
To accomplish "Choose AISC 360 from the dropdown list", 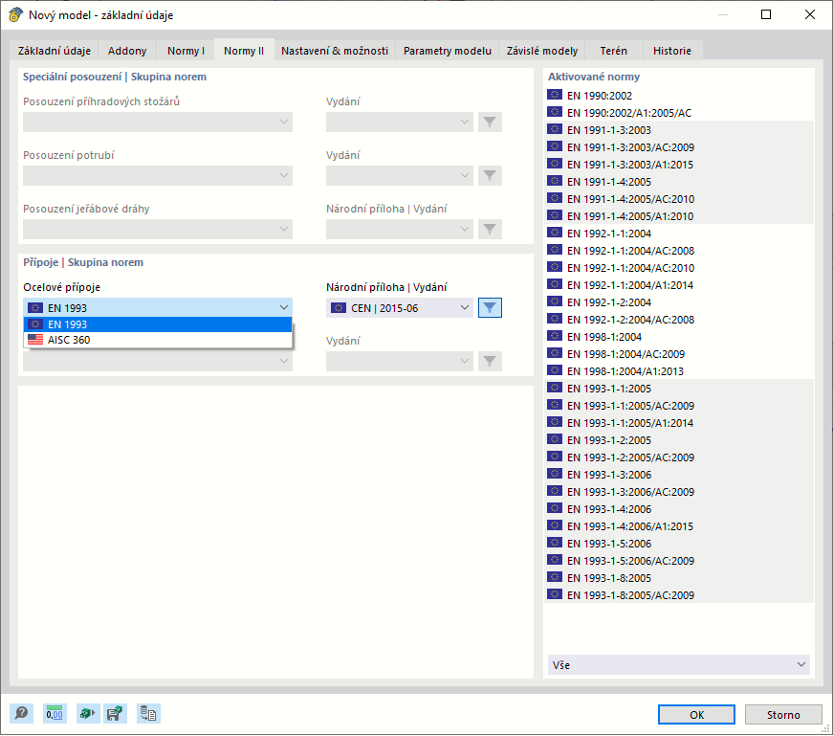I will point(158,339).
